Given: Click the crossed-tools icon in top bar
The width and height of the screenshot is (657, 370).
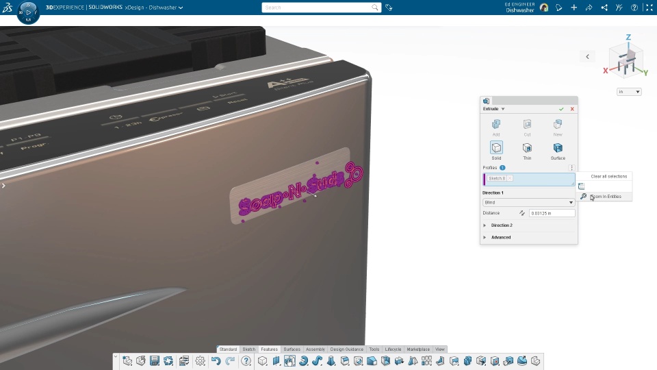Looking at the screenshot, I should tap(619, 8).
